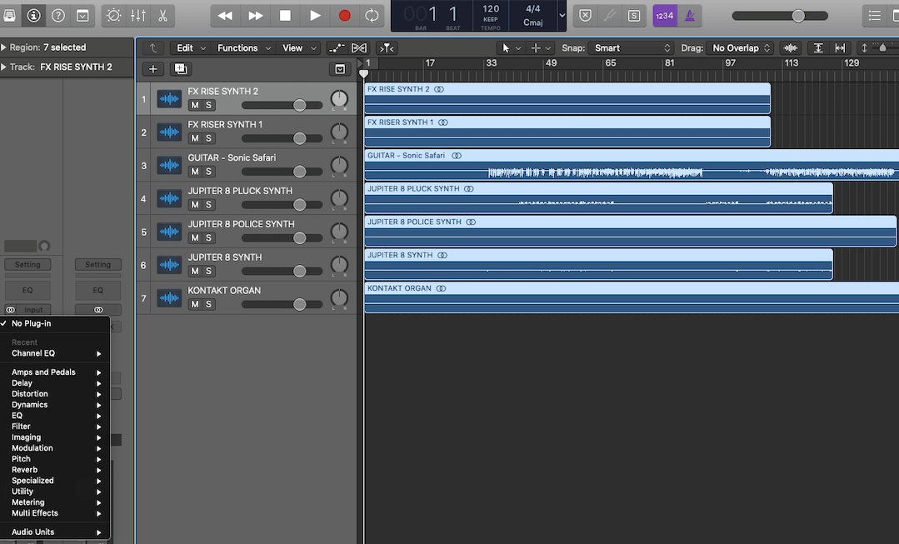
Task: Toggle the Solo S button in control bar
Action: (x=633, y=16)
